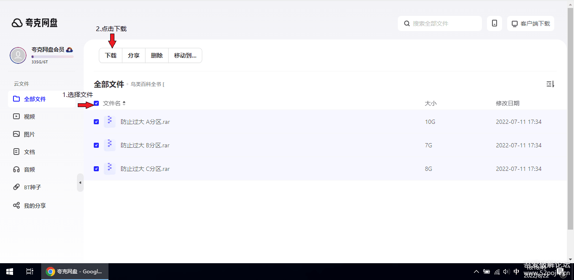The height and width of the screenshot is (280, 574).
Task: Uncheck the 防止过大 C分区.rar checkbox
Action: (x=96, y=169)
